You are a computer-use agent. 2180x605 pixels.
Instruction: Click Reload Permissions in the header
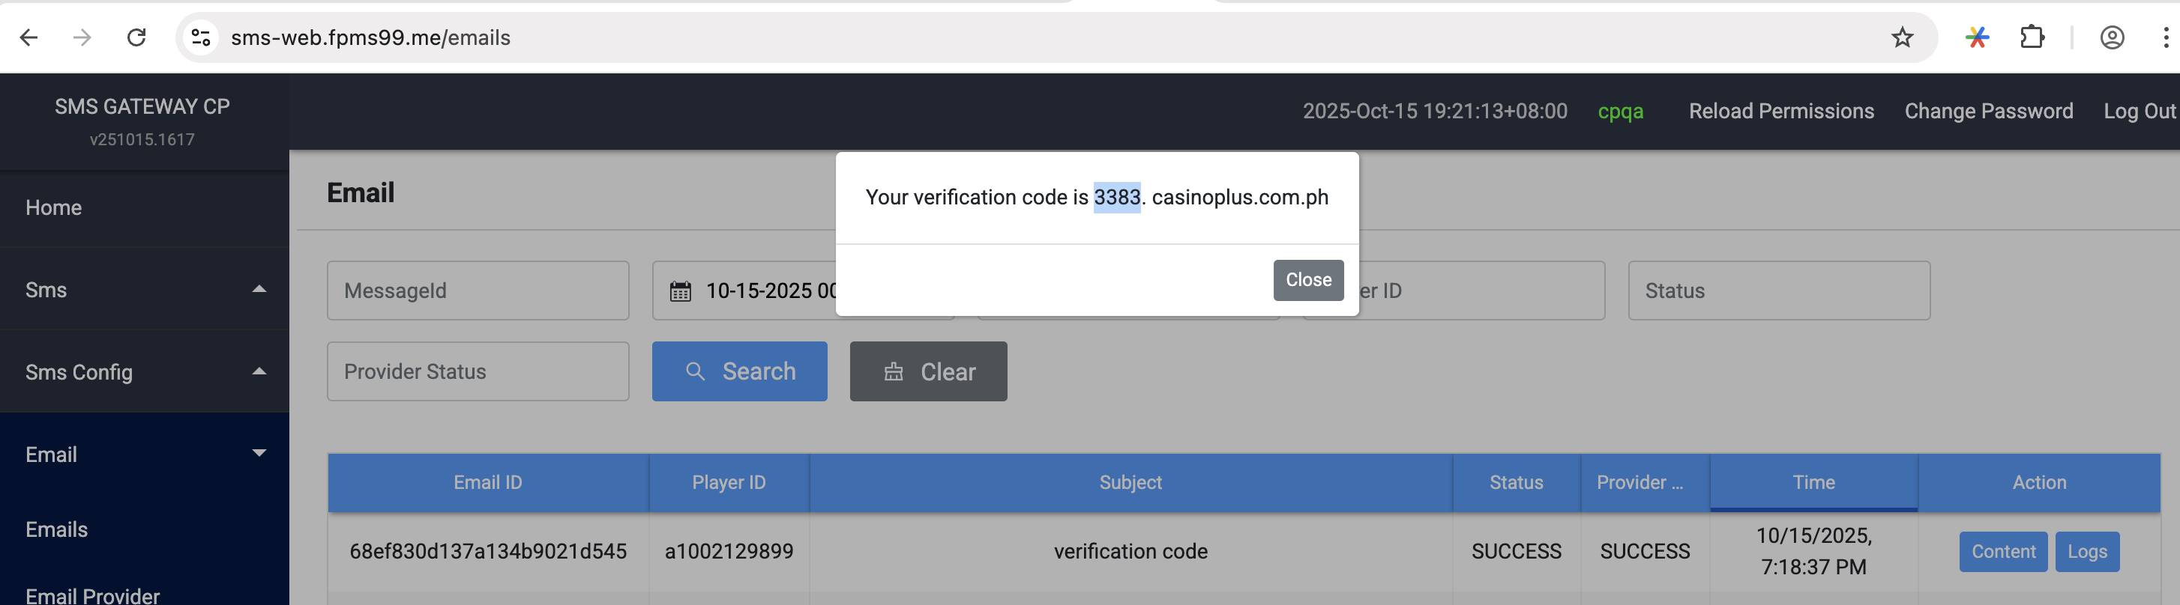[x=1780, y=112]
